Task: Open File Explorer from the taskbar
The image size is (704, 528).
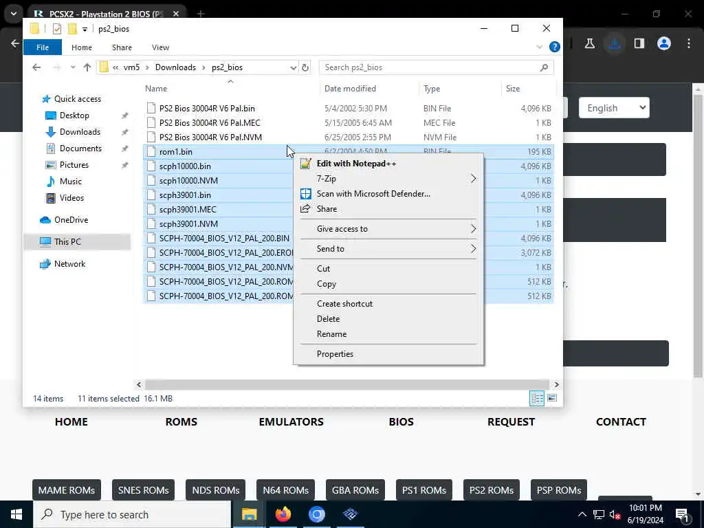Action: (249, 514)
